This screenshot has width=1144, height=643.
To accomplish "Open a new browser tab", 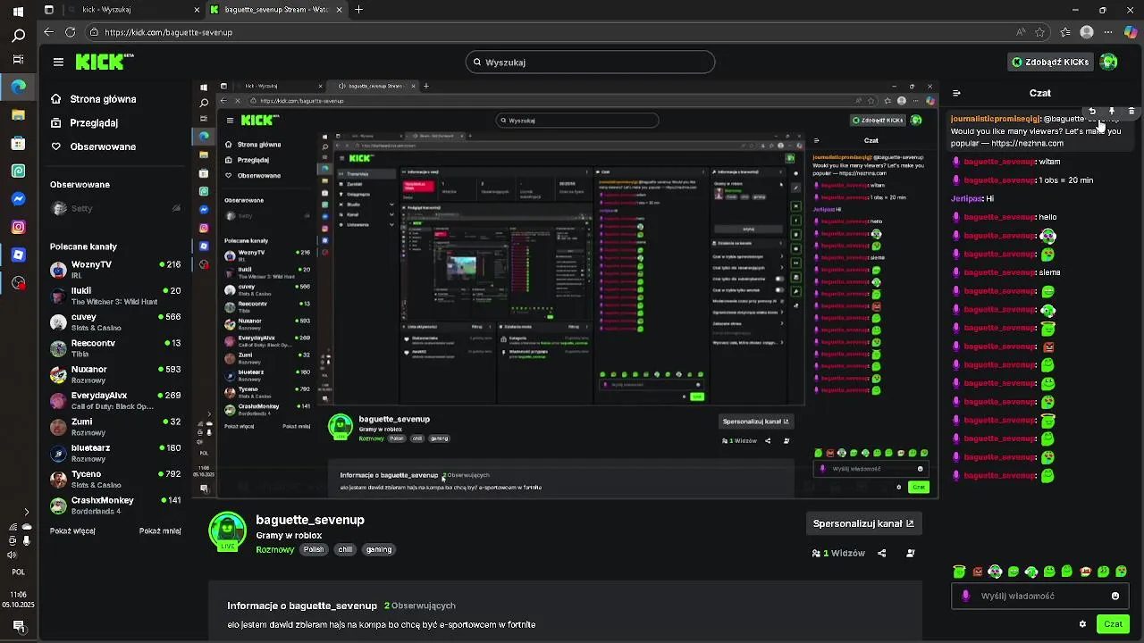I will click(x=358, y=10).
